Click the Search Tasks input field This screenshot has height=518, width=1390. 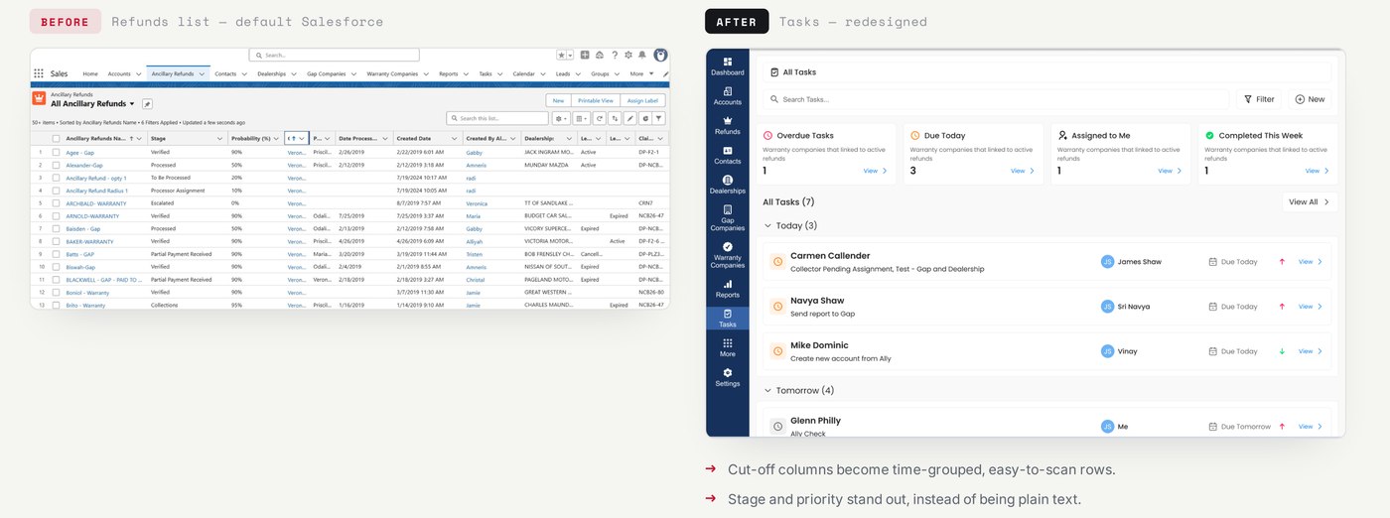(x=996, y=99)
